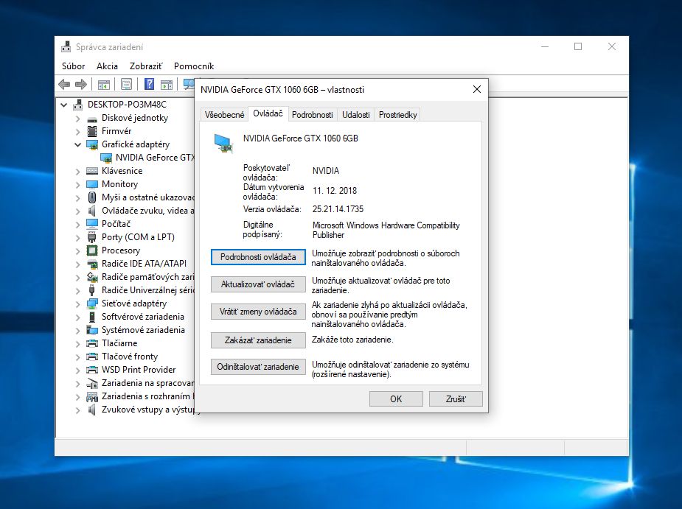Go to the Prostriedky tab
This screenshot has width=682, height=509.
click(x=397, y=115)
